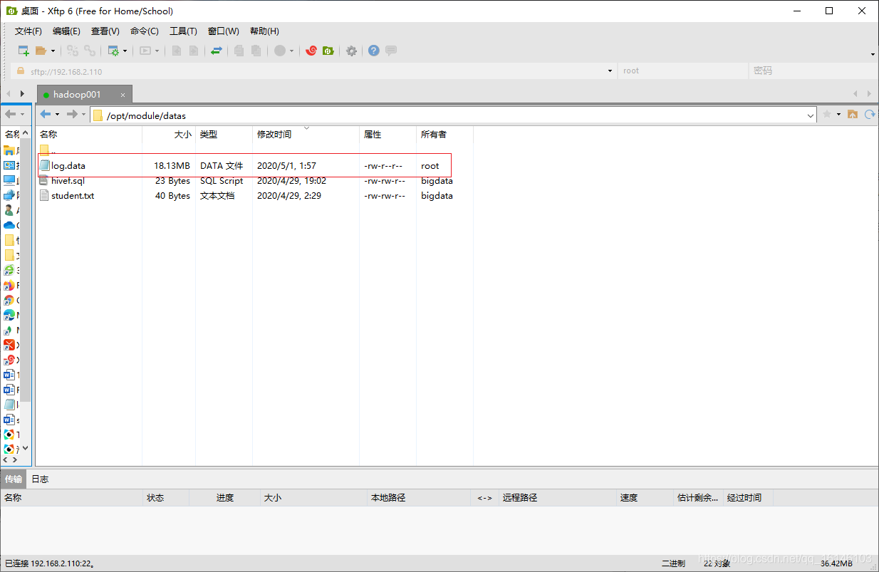Click the grey globe toolbar icon
Viewport: 879px width, 572px height.
[280, 51]
